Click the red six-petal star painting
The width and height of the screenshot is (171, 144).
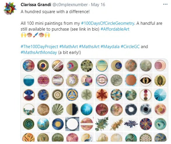click(102, 95)
